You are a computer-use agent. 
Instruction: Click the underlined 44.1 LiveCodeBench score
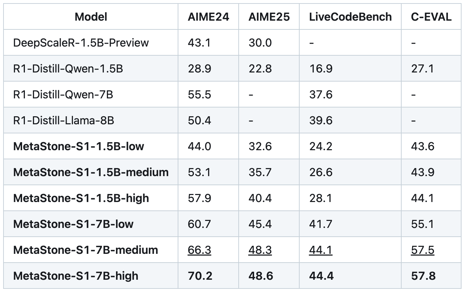click(x=321, y=250)
